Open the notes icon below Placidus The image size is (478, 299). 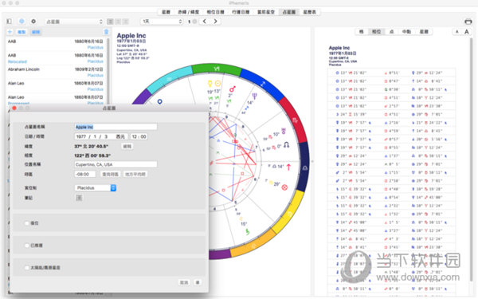pos(79,198)
